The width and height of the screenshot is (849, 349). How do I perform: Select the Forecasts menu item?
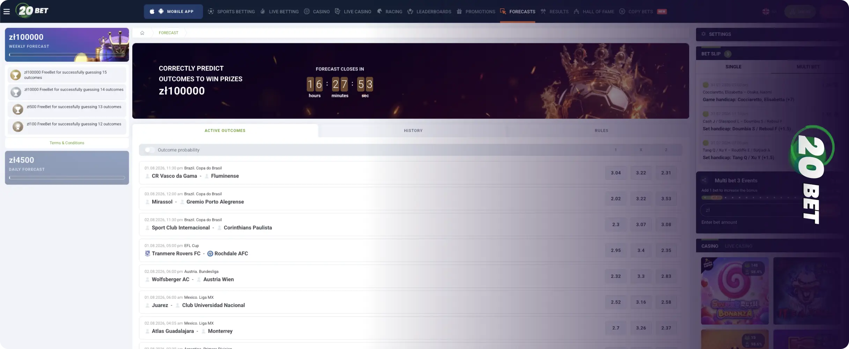[518, 12]
